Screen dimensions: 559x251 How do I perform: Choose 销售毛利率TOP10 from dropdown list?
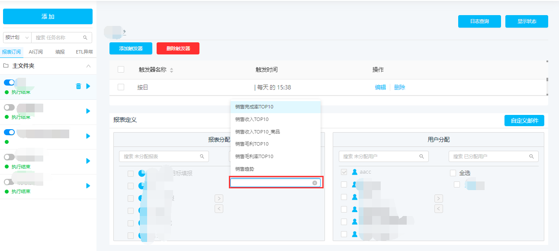coord(276,156)
